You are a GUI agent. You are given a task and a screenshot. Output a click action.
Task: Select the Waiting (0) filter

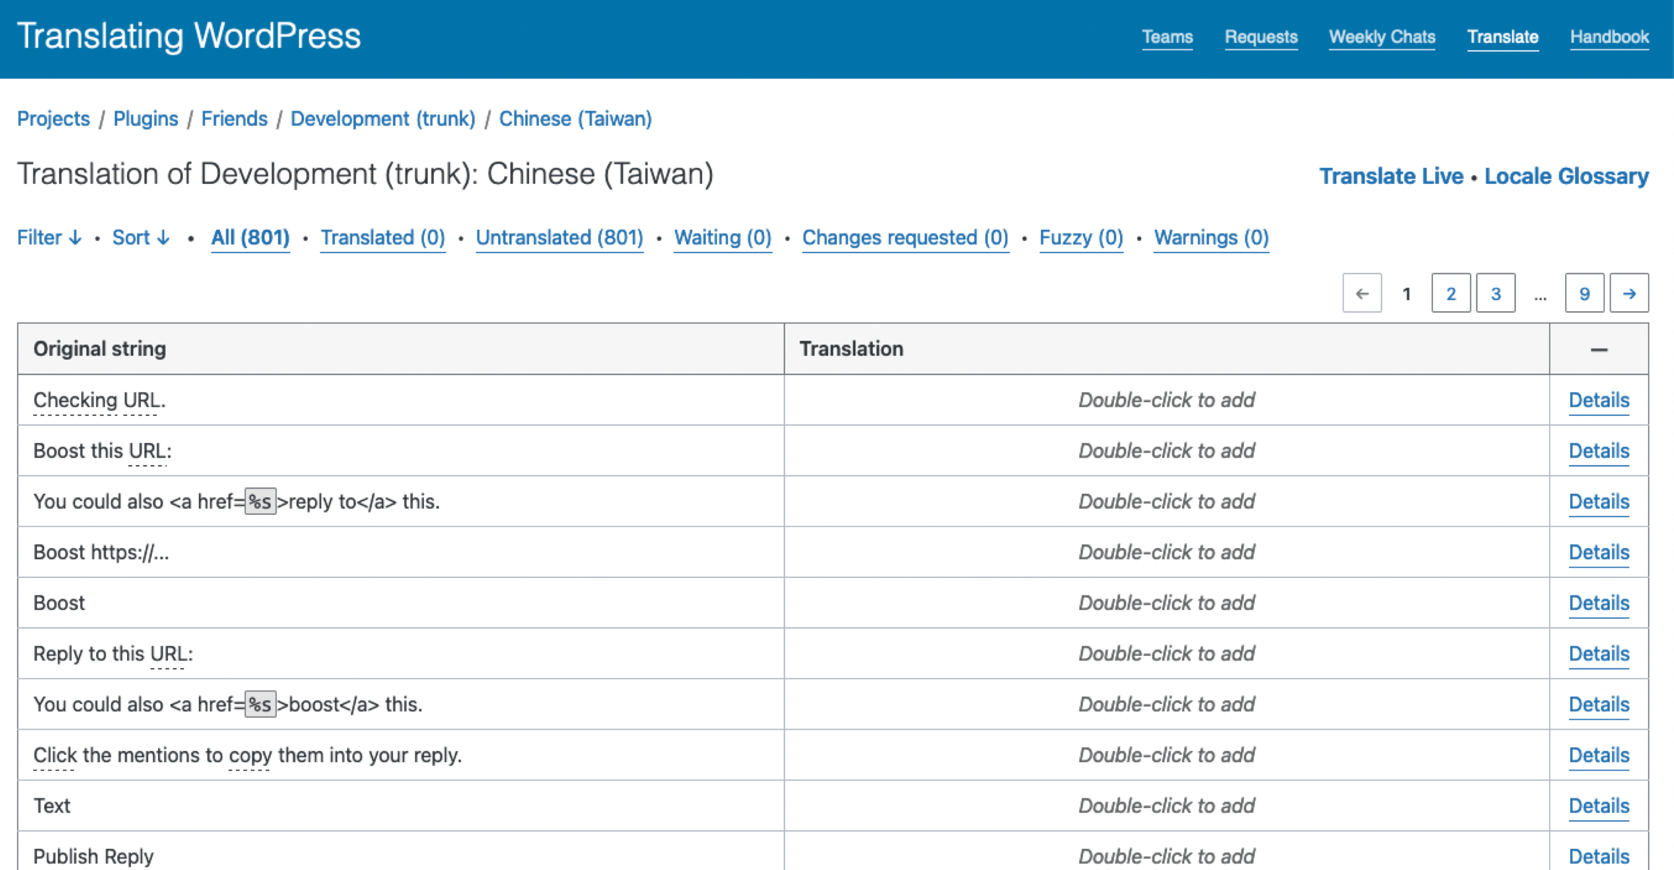pyautogui.click(x=723, y=238)
